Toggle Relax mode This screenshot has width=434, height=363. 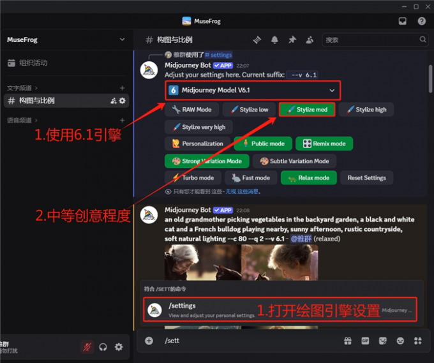click(309, 177)
